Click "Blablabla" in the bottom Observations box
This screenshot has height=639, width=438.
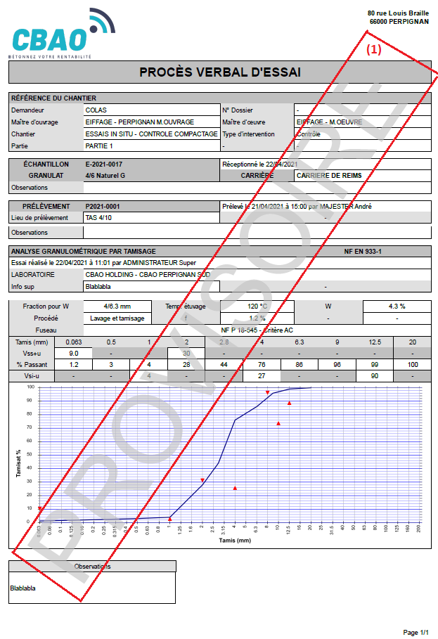tap(22, 588)
